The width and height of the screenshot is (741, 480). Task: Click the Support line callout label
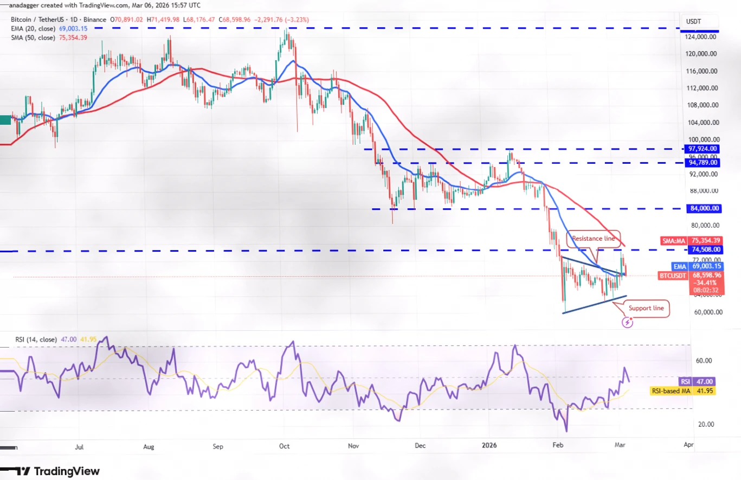[x=646, y=308]
